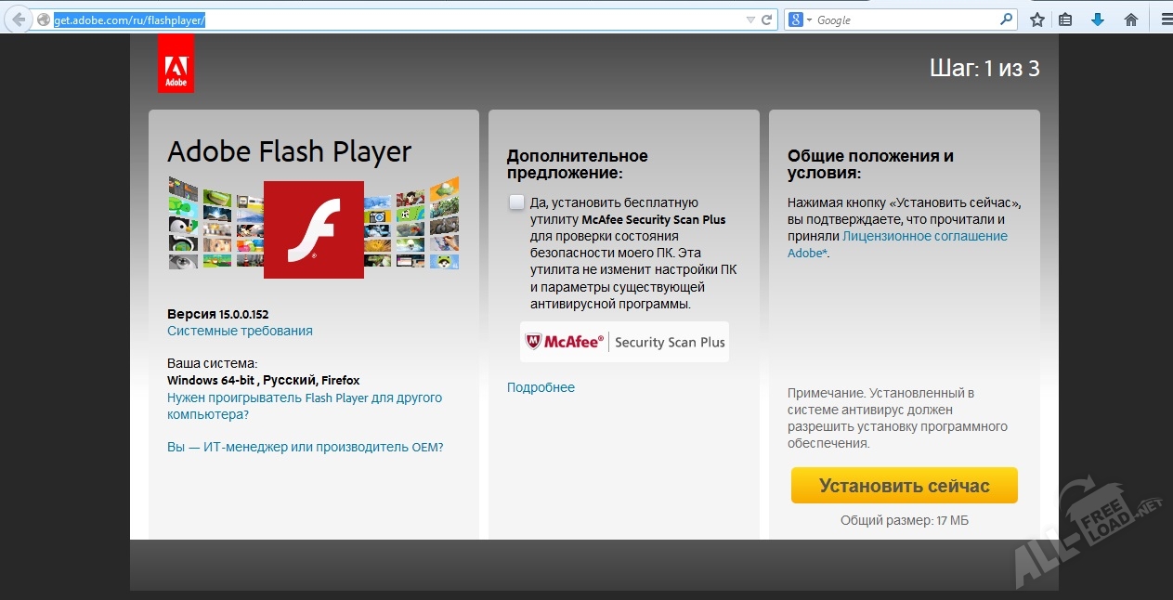The width and height of the screenshot is (1173, 600).
Task: Click the browser back arrow button
Action: click(x=19, y=20)
